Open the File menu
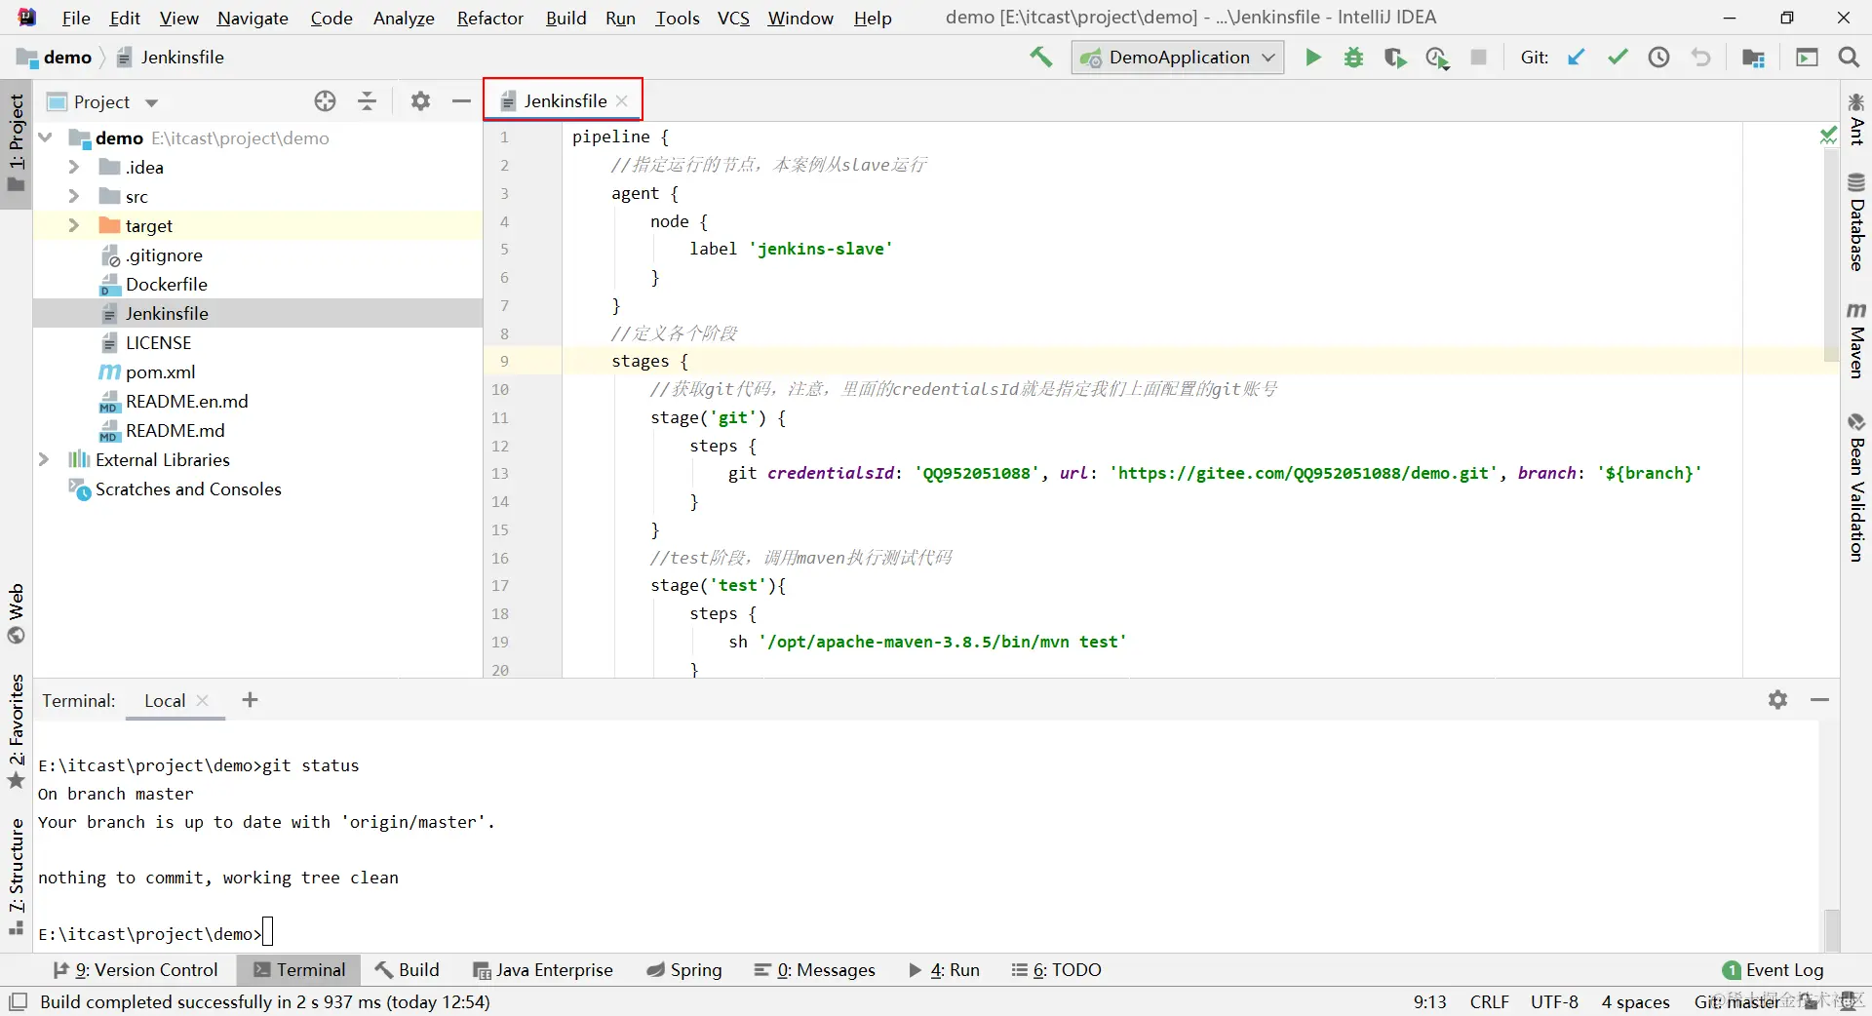 [76, 18]
